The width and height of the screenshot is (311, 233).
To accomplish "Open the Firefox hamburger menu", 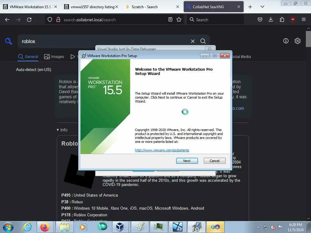I will pos(304,19).
